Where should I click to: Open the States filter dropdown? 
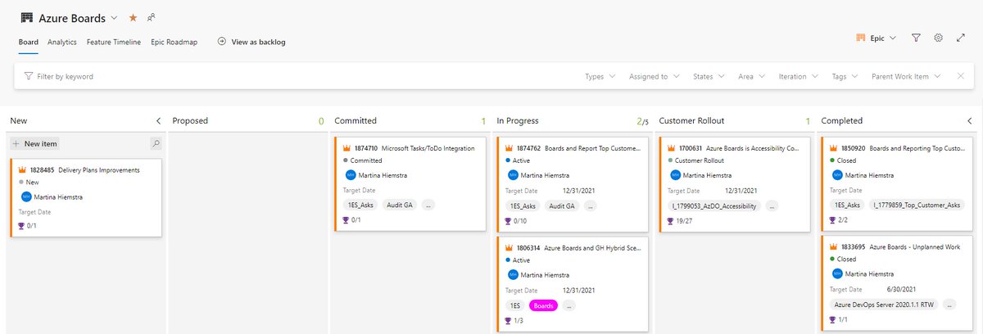pos(709,76)
